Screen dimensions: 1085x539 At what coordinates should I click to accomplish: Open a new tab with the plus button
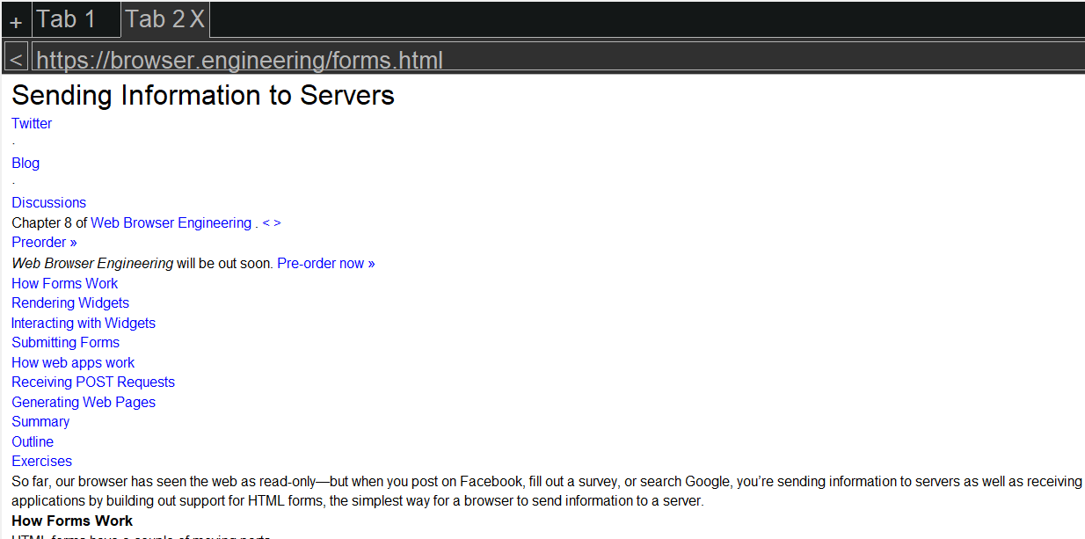pyautogui.click(x=16, y=19)
